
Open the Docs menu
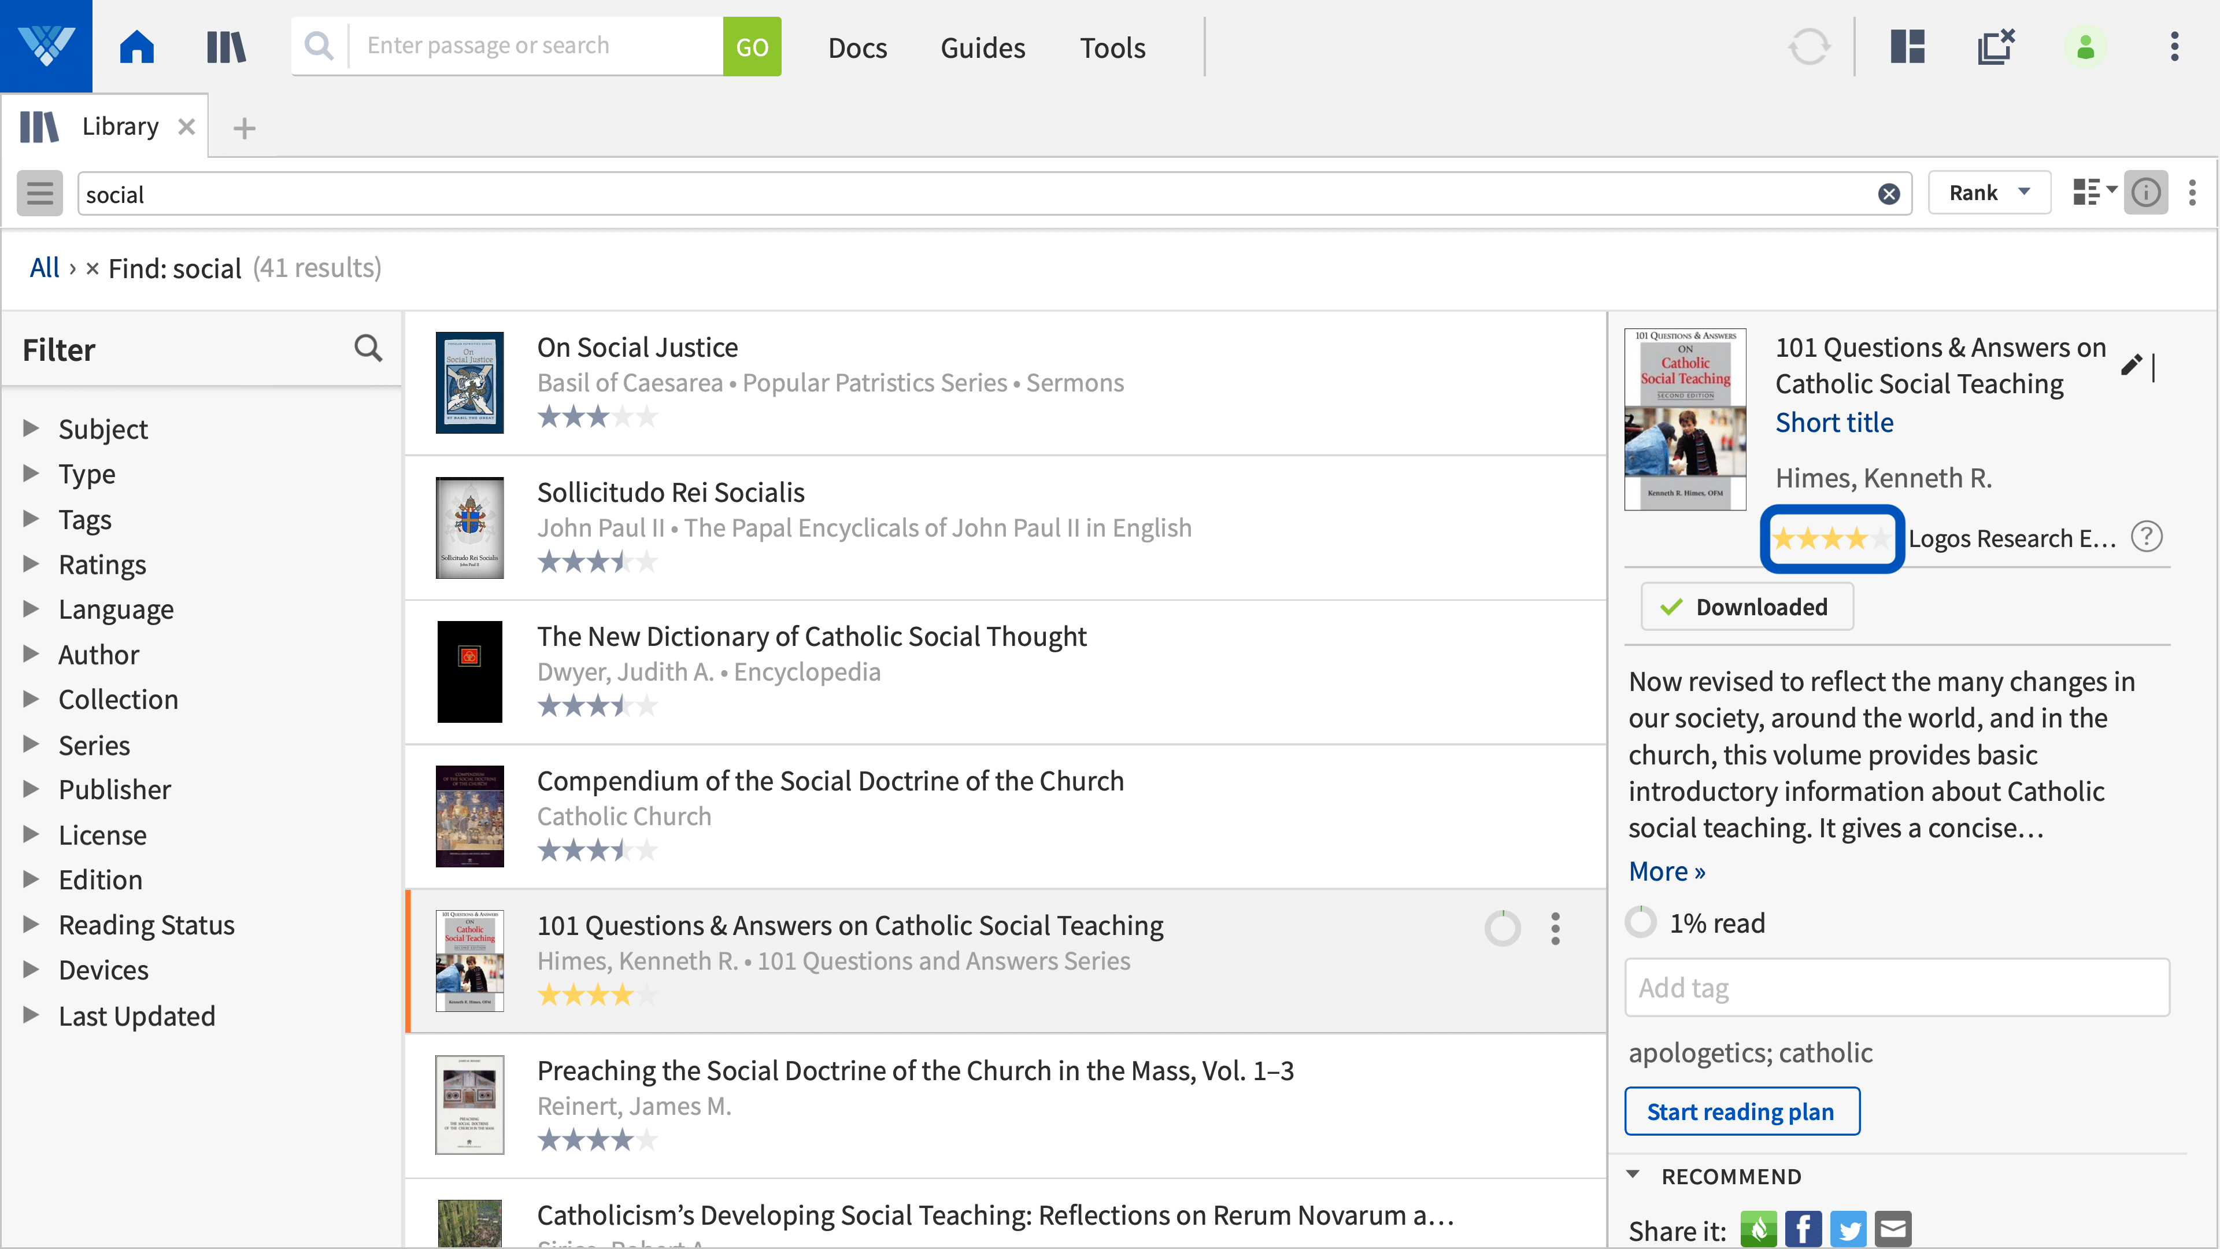(x=857, y=47)
